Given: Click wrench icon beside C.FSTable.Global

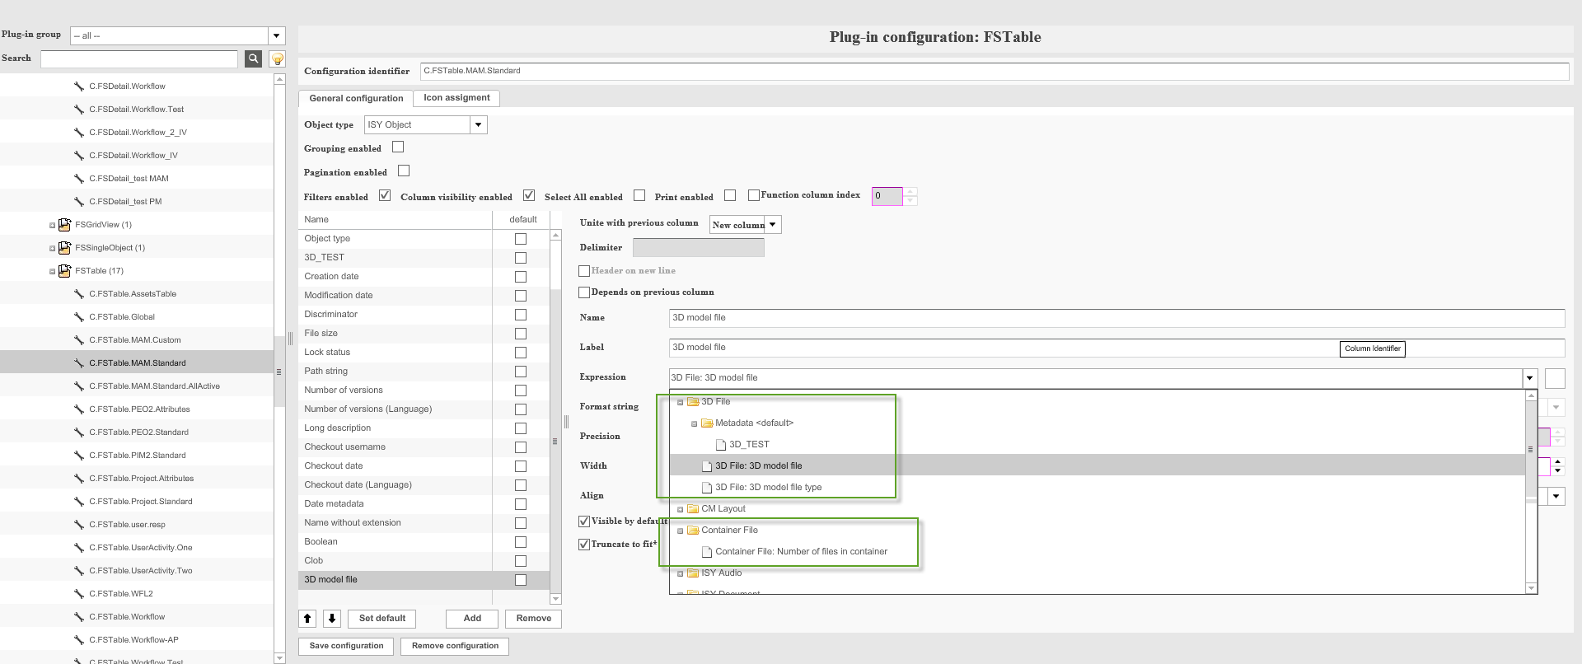Looking at the screenshot, I should pos(79,316).
